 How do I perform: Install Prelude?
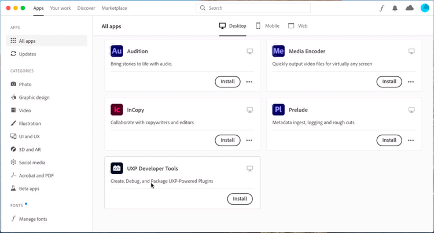(x=389, y=140)
